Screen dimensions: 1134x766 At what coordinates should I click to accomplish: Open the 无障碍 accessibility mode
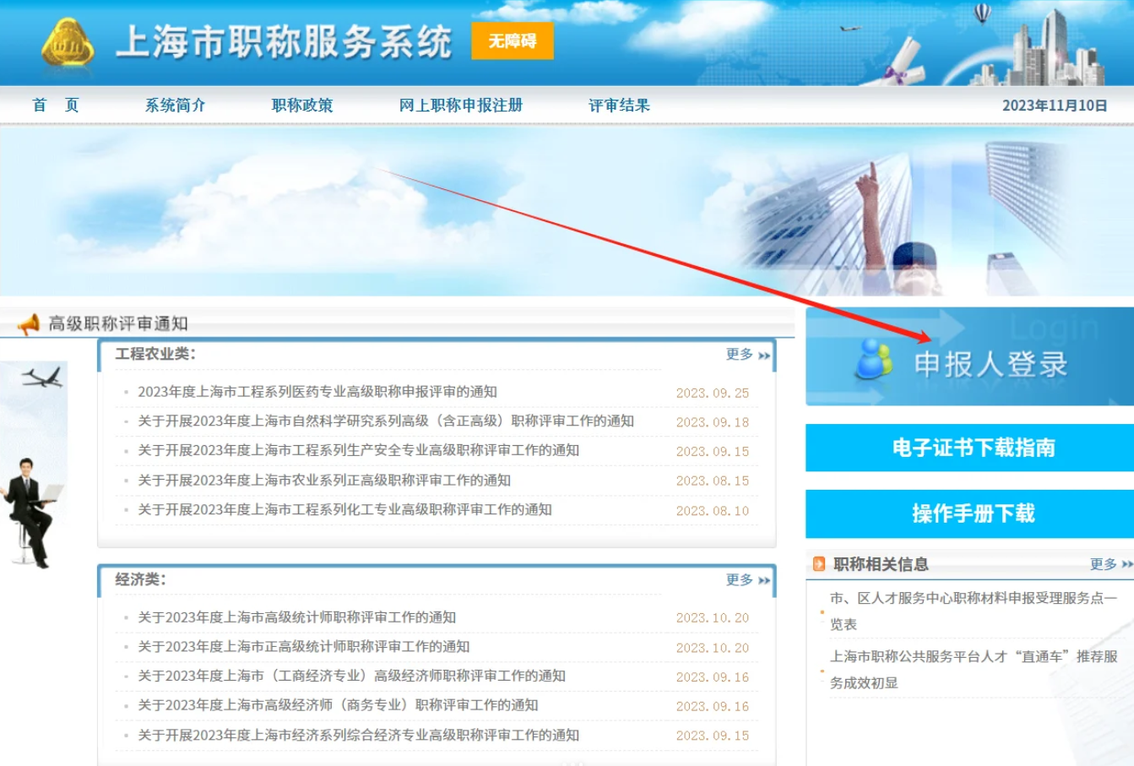[x=513, y=41]
